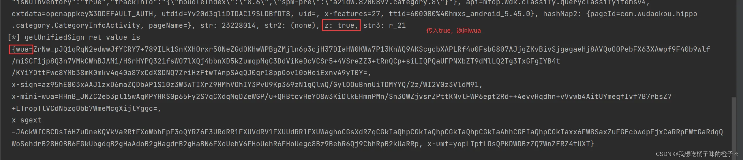Click the 'x-umt=' value text
743x160 pixels.
(511, 144)
